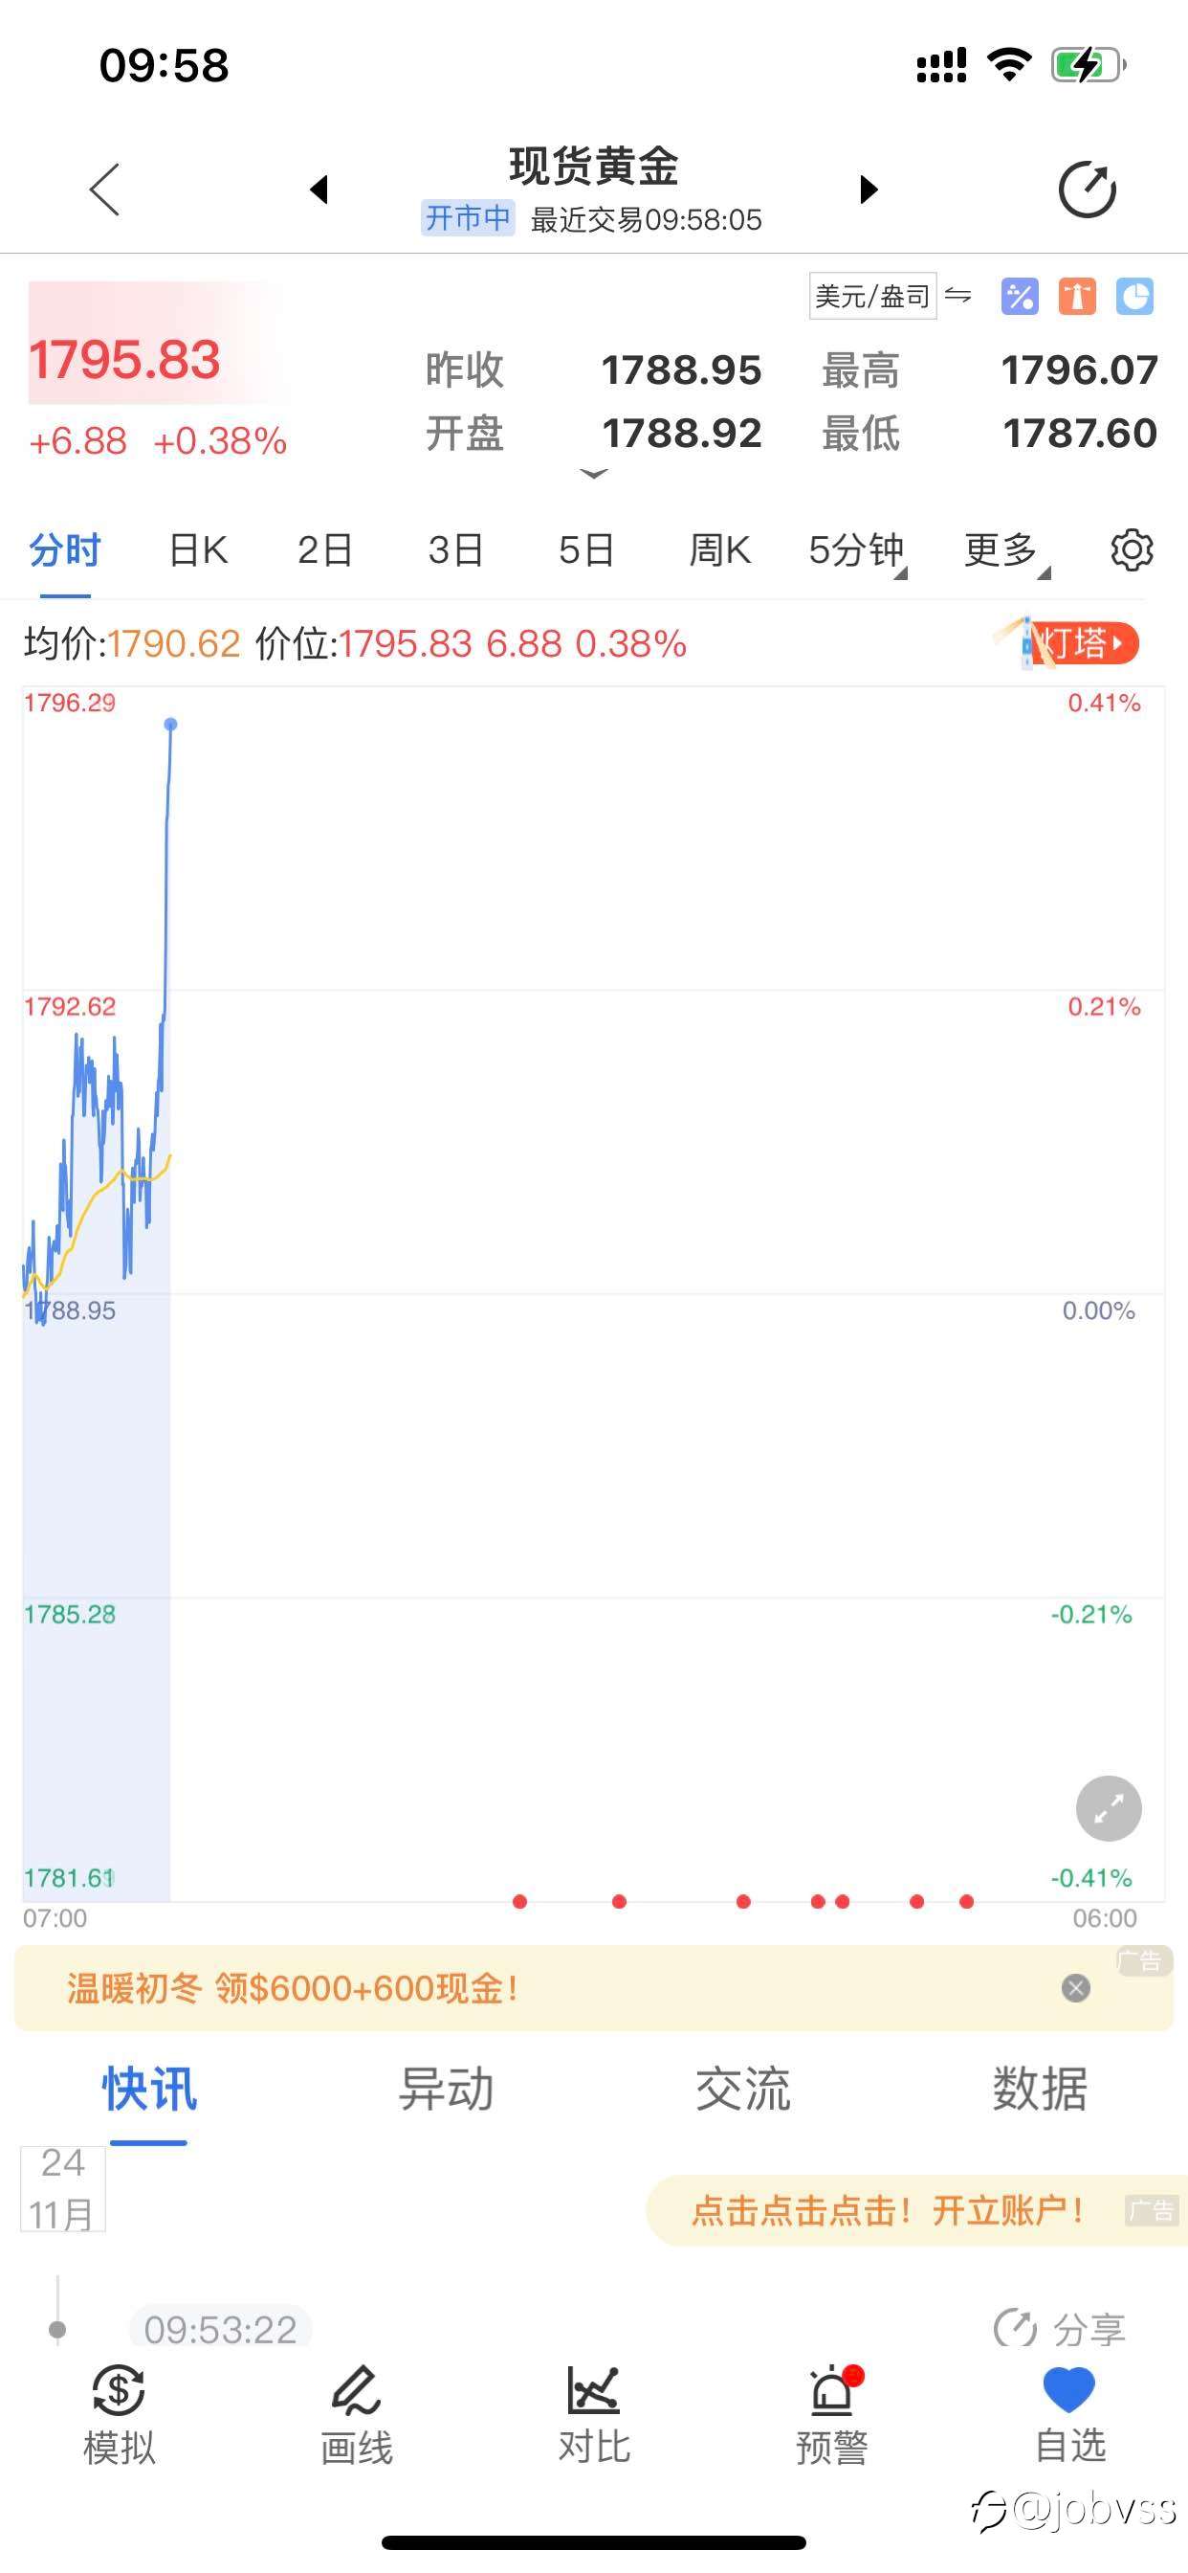
Task: Switch to next instrument with right triangle
Action: [869, 189]
